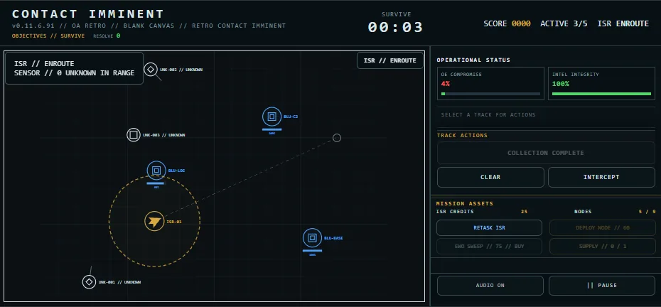Click the COLLECTION COMPLETE button

546,153
